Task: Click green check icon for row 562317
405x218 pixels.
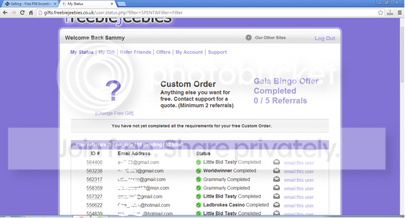Action: 199,179
